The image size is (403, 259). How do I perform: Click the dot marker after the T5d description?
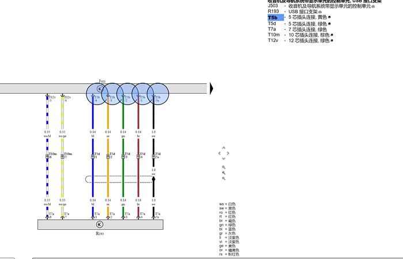tap(329, 24)
